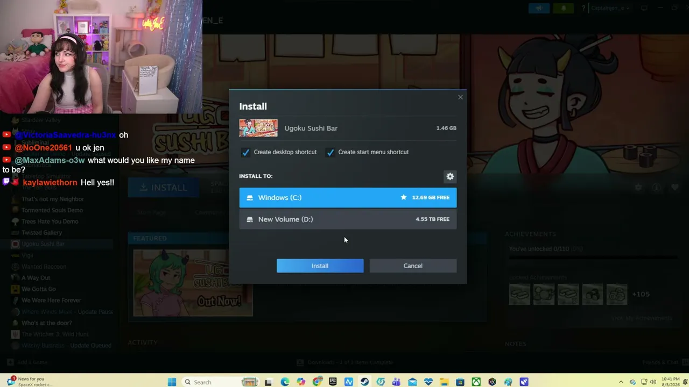Select Witchy Business in the library list
Screen dimensions: 689x387
[x=66, y=346]
